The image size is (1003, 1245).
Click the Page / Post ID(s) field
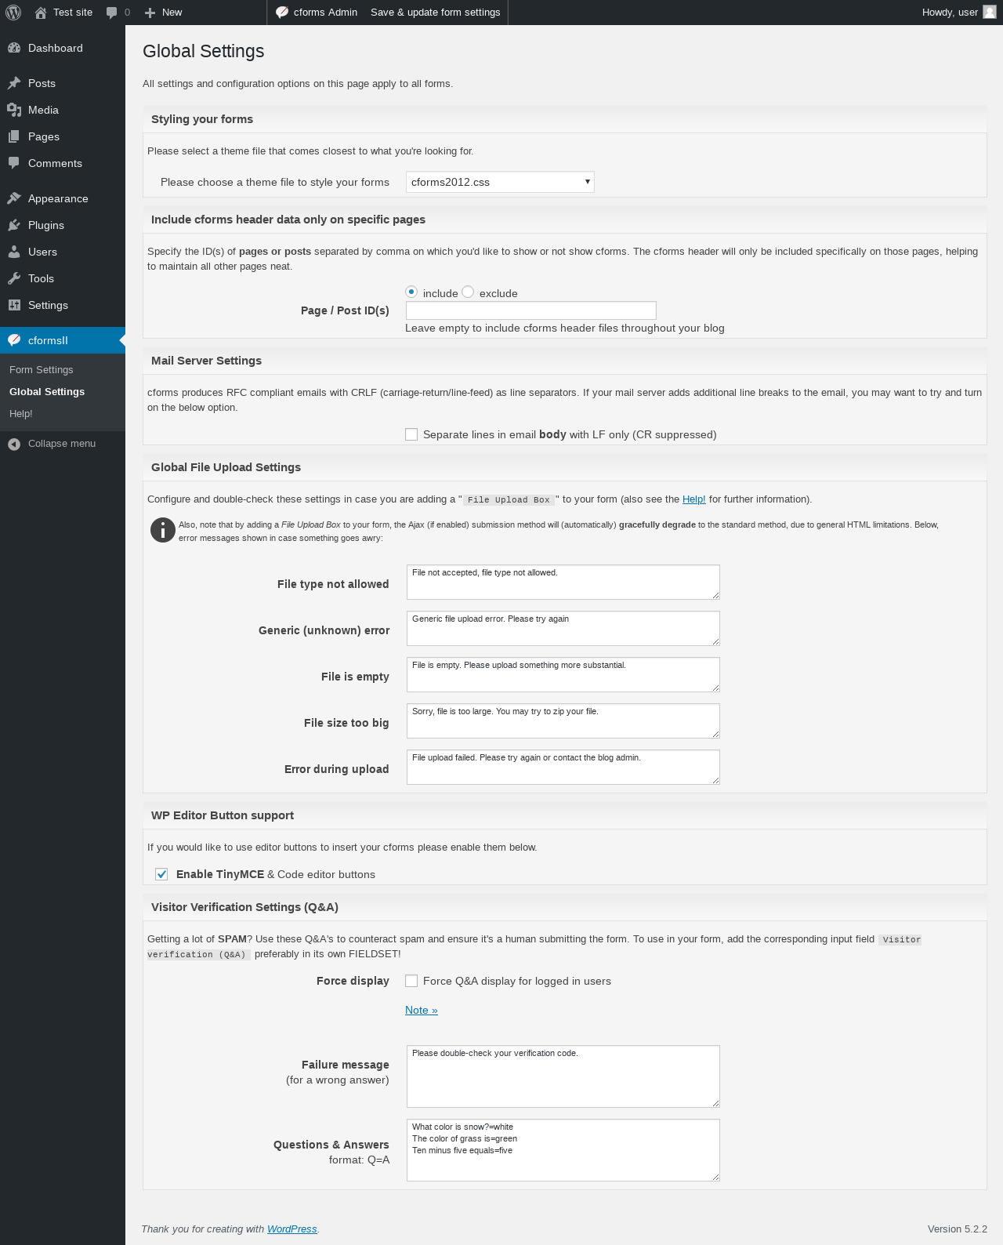coord(531,310)
